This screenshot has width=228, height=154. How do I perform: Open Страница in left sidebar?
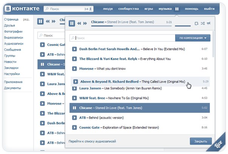pos(11,20)
